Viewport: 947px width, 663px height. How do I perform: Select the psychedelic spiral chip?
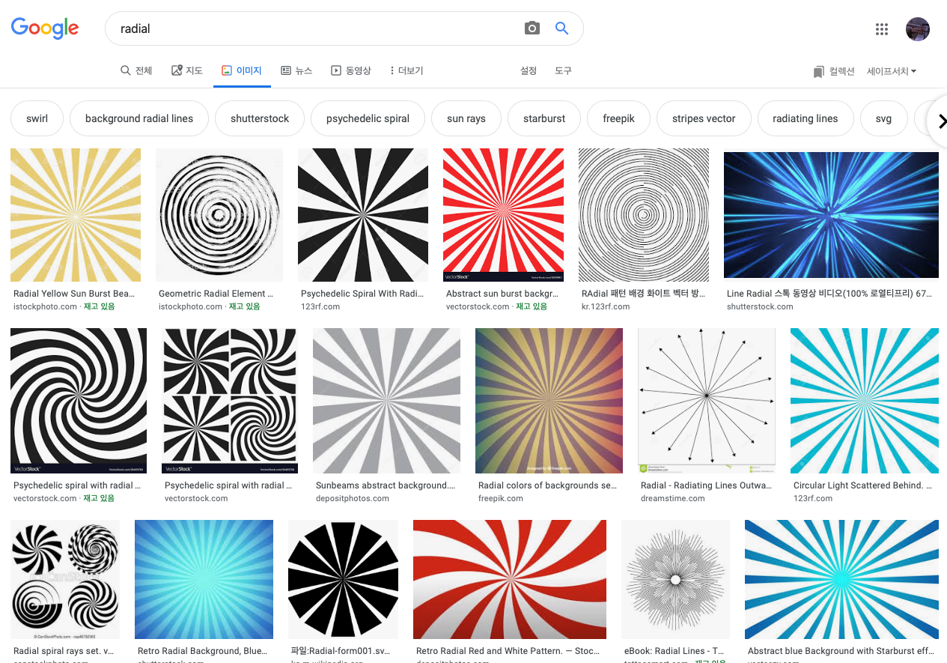[x=368, y=118]
